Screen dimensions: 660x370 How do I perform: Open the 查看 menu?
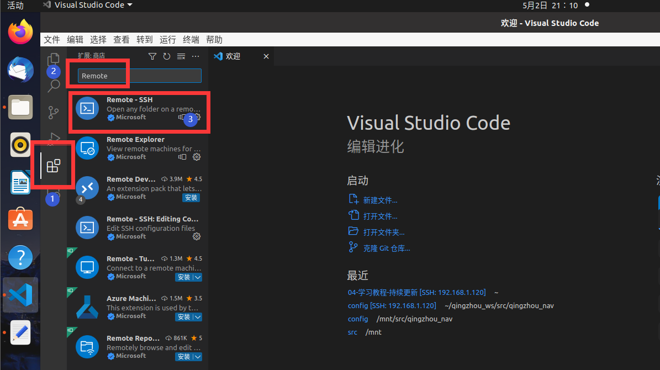[x=121, y=40]
